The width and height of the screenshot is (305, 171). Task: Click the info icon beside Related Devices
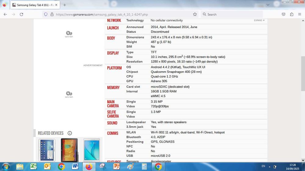[70, 133]
